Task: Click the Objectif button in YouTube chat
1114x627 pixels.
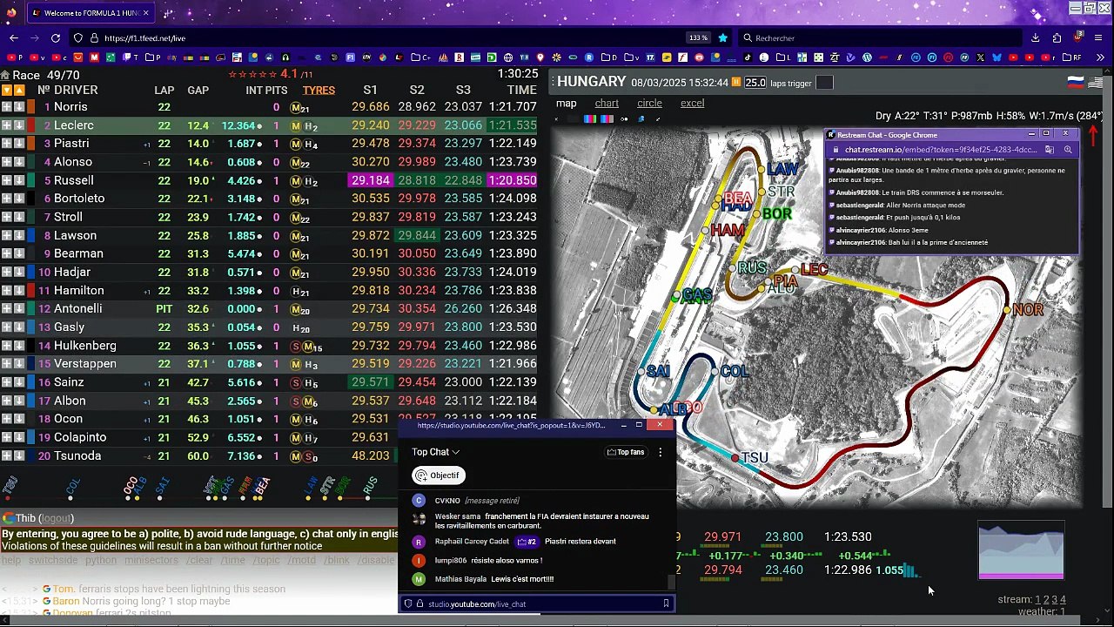Action: pyautogui.click(x=438, y=475)
